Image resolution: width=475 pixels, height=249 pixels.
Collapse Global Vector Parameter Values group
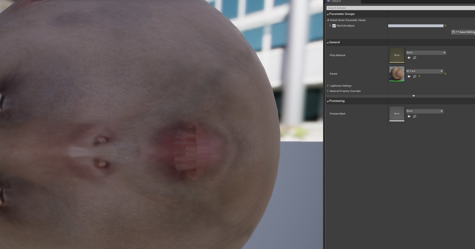pyautogui.click(x=328, y=20)
